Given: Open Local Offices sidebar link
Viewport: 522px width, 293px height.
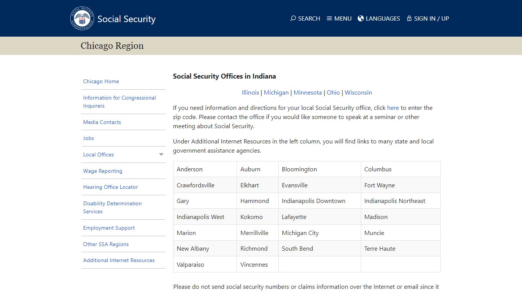Looking at the screenshot, I should (x=99, y=155).
